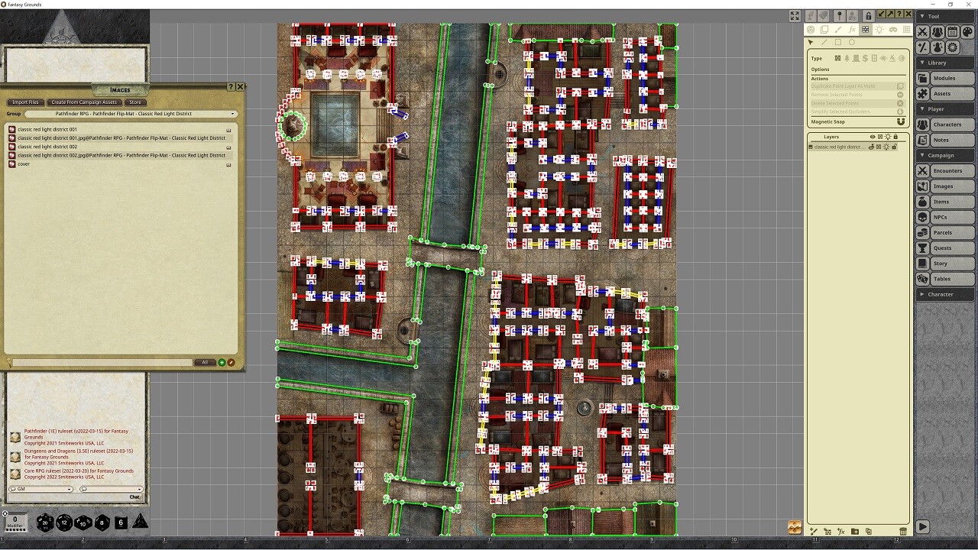This screenshot has height=550, width=978.
Task: Open the lighting tools tab icon
Action: pos(879,30)
